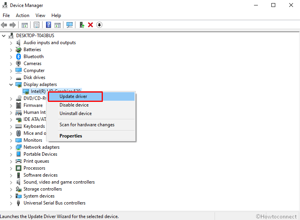Click the scan for hardware changes monitor icon

pyautogui.click(x=70, y=25)
